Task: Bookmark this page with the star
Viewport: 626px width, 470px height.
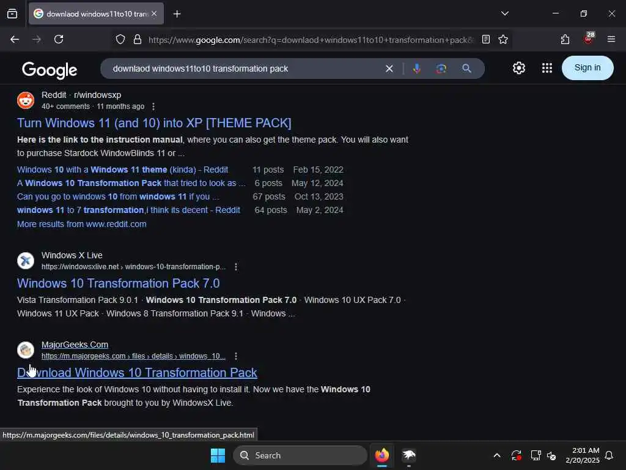Action: tap(503, 39)
